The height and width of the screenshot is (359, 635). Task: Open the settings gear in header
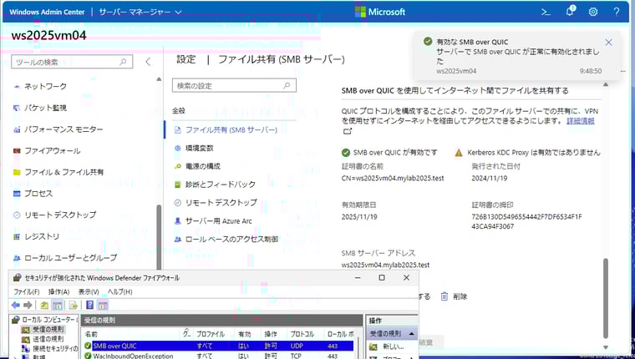pos(593,13)
